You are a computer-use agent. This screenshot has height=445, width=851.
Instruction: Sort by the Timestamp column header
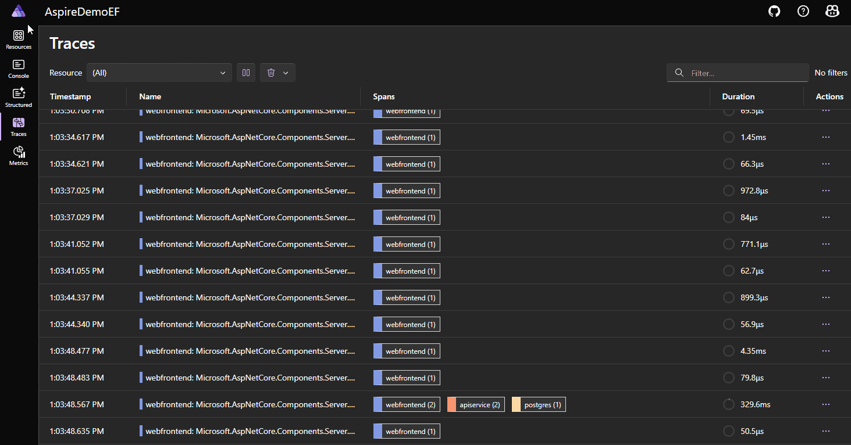[x=70, y=96]
